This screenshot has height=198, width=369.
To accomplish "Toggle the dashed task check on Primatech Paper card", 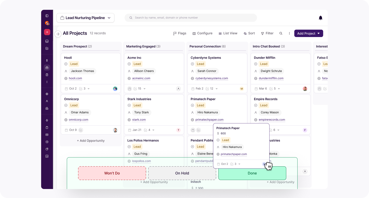I will 198,130.
